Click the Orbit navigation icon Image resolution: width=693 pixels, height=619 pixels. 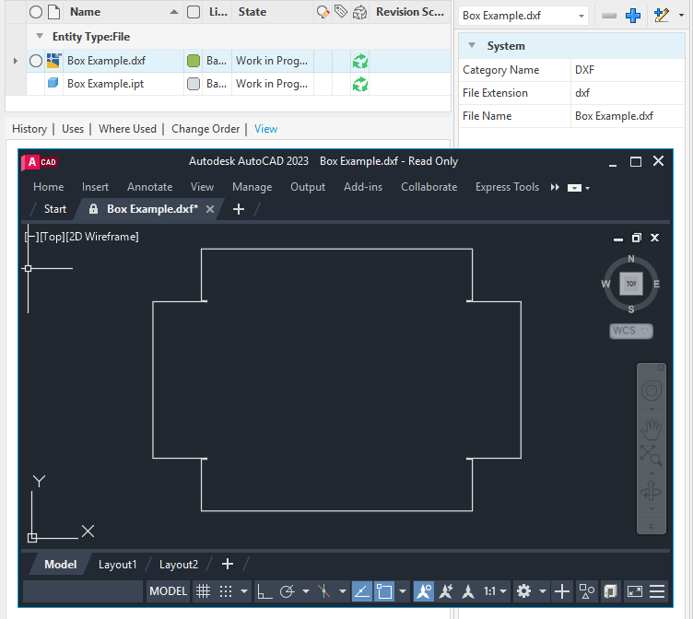(x=651, y=490)
